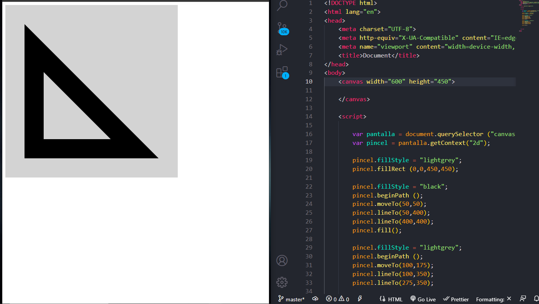Image resolution: width=539 pixels, height=304 pixels.
Task: Click line number 10 in the gutter
Action: [309, 82]
